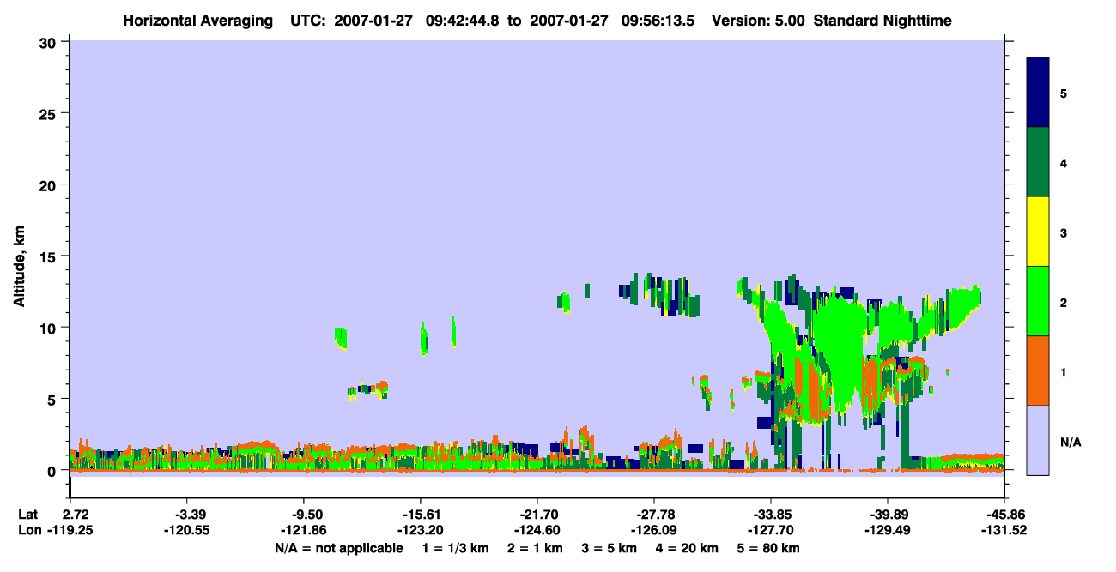Click longitude value -119.25
The height and width of the screenshot is (572, 1116).
pos(70,530)
